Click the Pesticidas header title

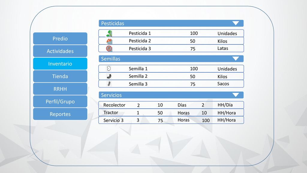click(x=113, y=23)
